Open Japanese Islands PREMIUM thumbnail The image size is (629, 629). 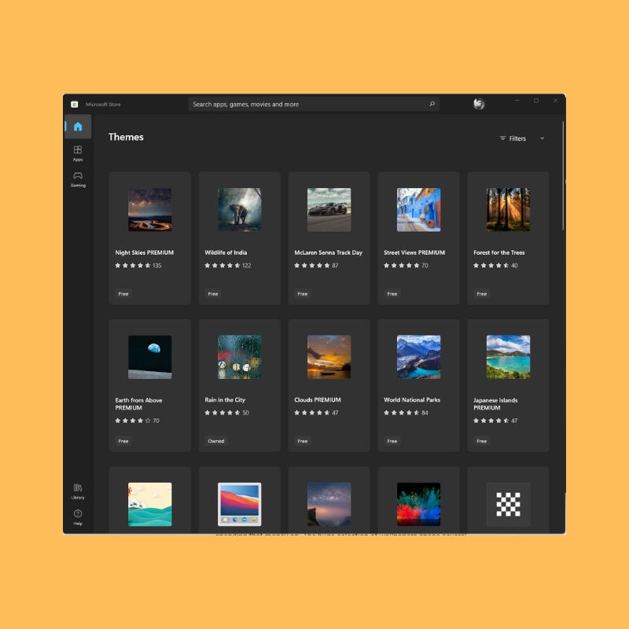click(508, 357)
